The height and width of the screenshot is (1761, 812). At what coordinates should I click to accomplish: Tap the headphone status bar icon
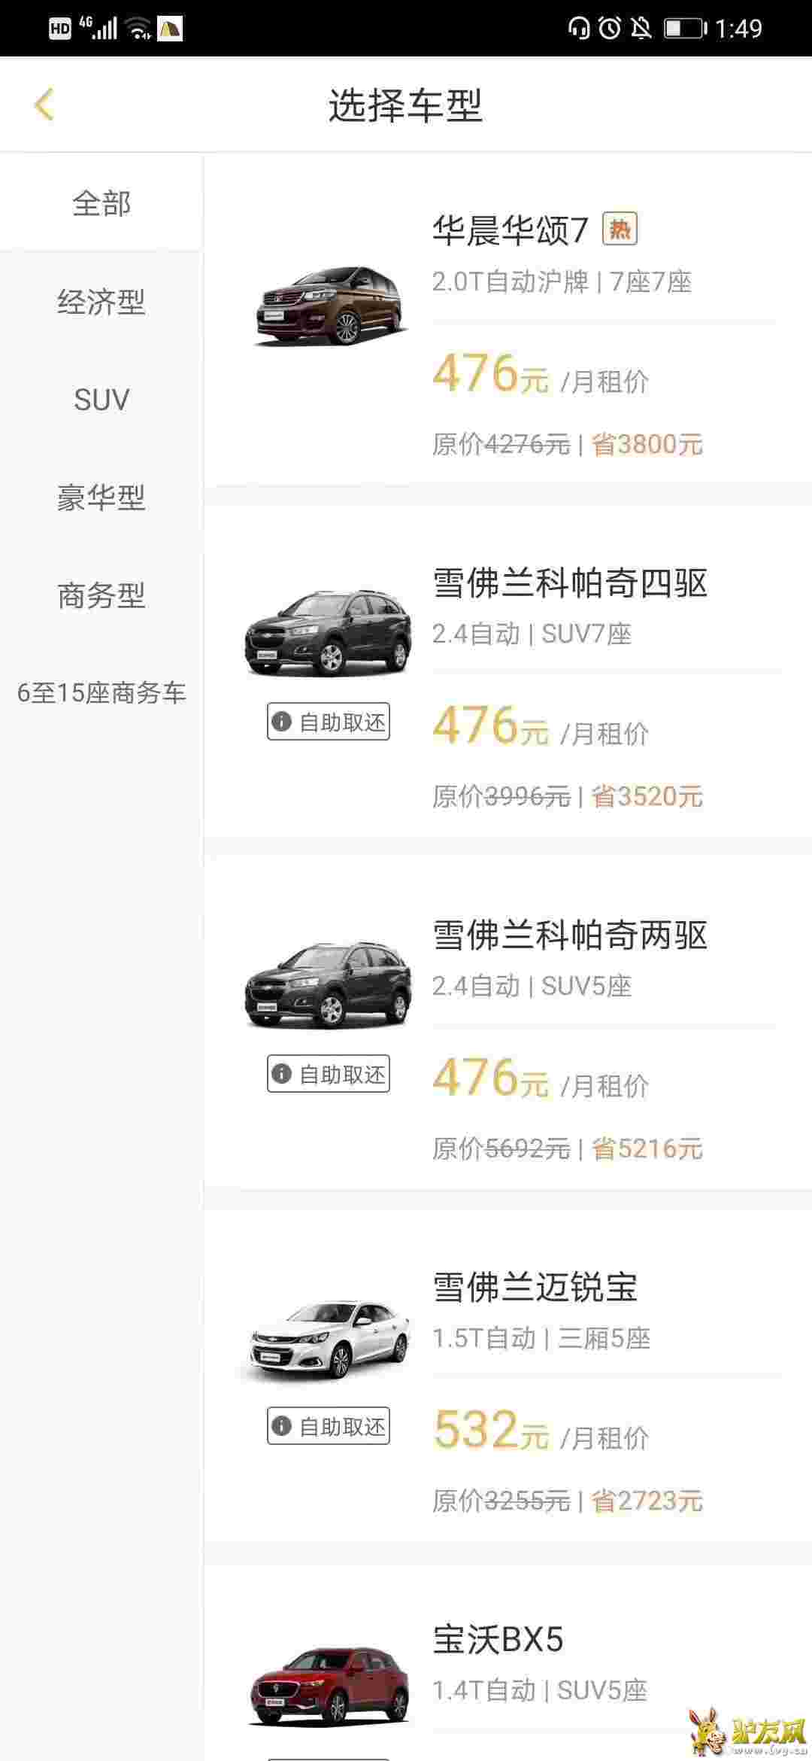pos(578,29)
